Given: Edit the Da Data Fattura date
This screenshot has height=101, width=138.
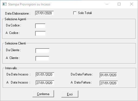Looking at the screenshot, I should point(108,75).
